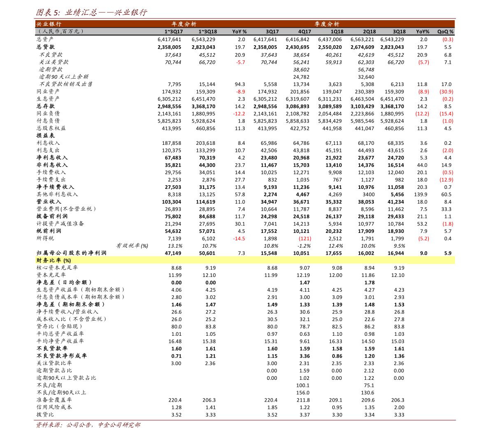Select the italic "有效税率(%)" label
The width and height of the screenshot is (490, 437).
pyautogui.click(x=132, y=245)
